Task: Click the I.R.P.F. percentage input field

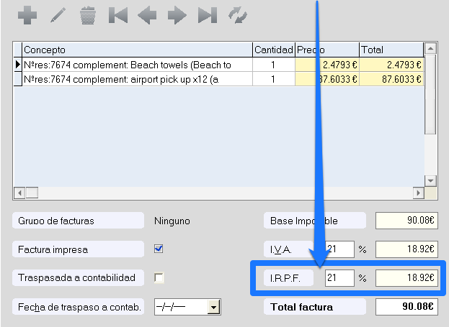Action: 339,277
